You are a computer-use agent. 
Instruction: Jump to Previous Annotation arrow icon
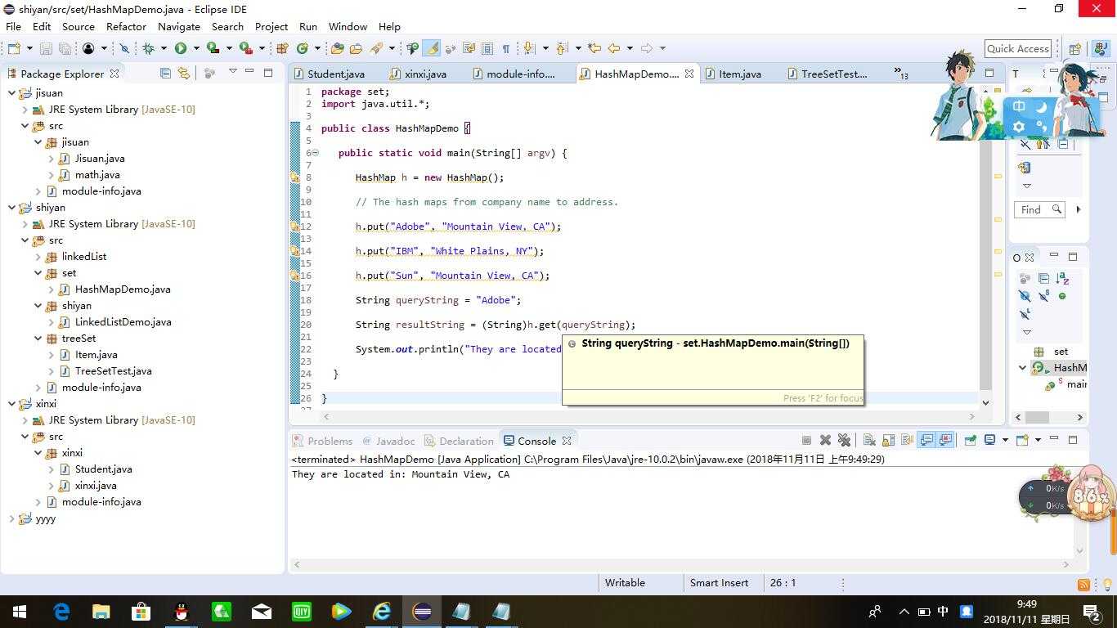tap(562, 48)
